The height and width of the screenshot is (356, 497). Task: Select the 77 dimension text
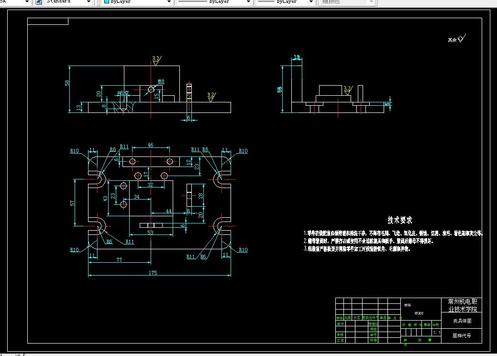point(119,260)
